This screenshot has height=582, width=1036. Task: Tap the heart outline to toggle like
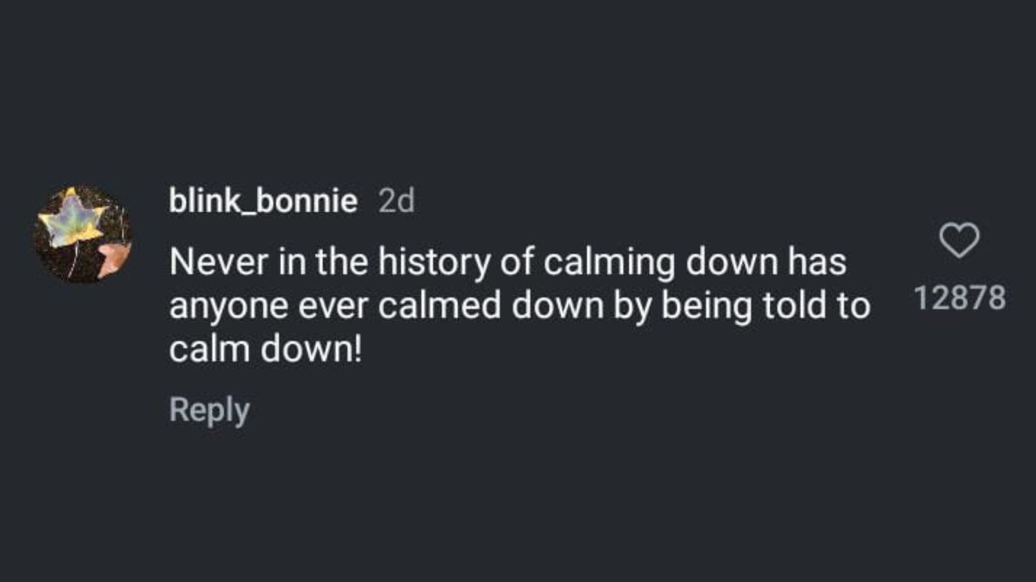959,240
